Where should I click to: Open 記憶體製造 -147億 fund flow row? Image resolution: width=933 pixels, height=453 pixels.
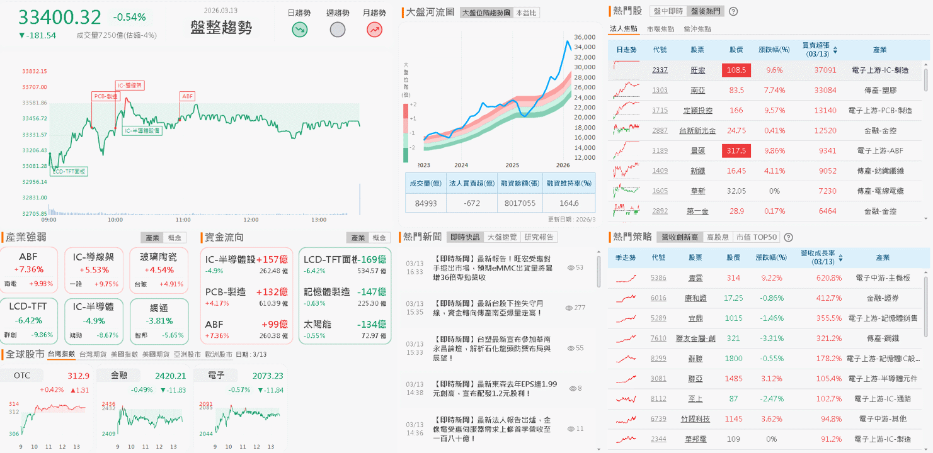pos(345,297)
